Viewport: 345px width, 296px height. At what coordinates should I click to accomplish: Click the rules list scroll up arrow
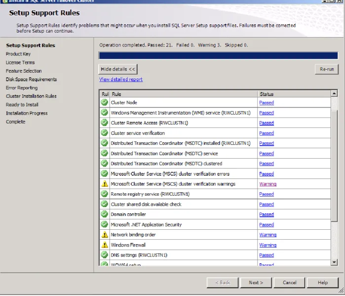click(x=334, y=93)
